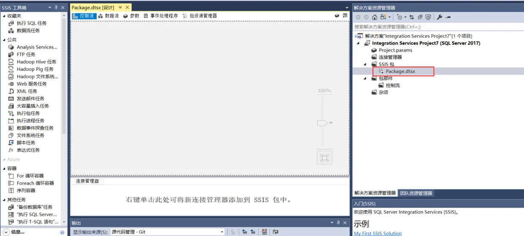
Task: Click the clear all output icon
Action: point(265,232)
